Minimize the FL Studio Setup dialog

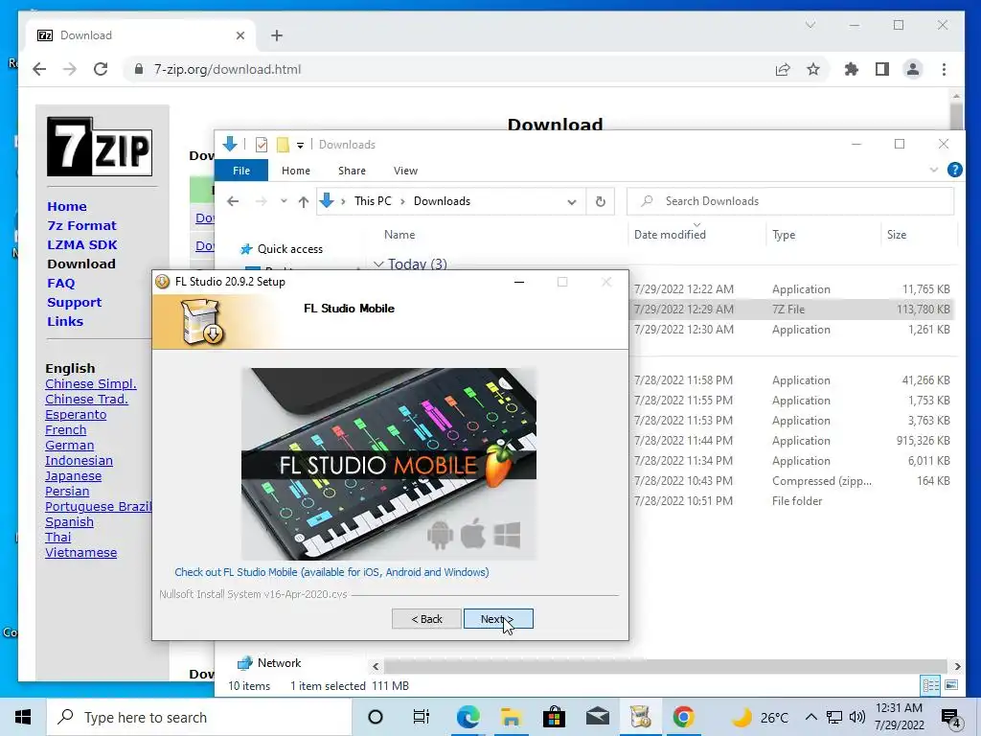[518, 283]
